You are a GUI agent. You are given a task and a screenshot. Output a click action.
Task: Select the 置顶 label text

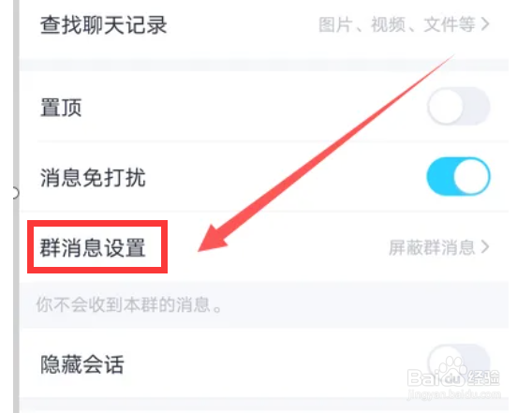[x=61, y=108]
